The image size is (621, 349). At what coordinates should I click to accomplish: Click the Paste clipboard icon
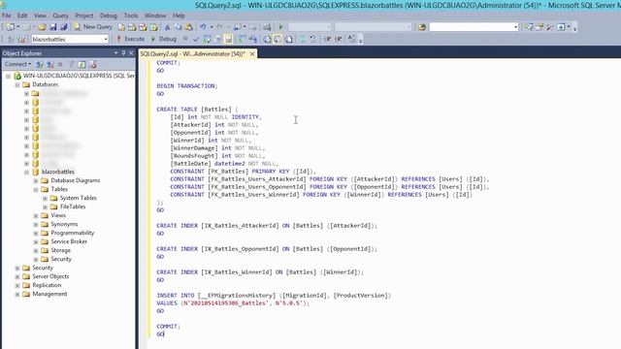(x=189, y=27)
